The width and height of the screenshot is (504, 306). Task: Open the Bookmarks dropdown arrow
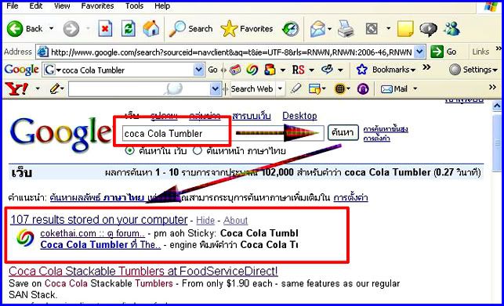click(413, 70)
